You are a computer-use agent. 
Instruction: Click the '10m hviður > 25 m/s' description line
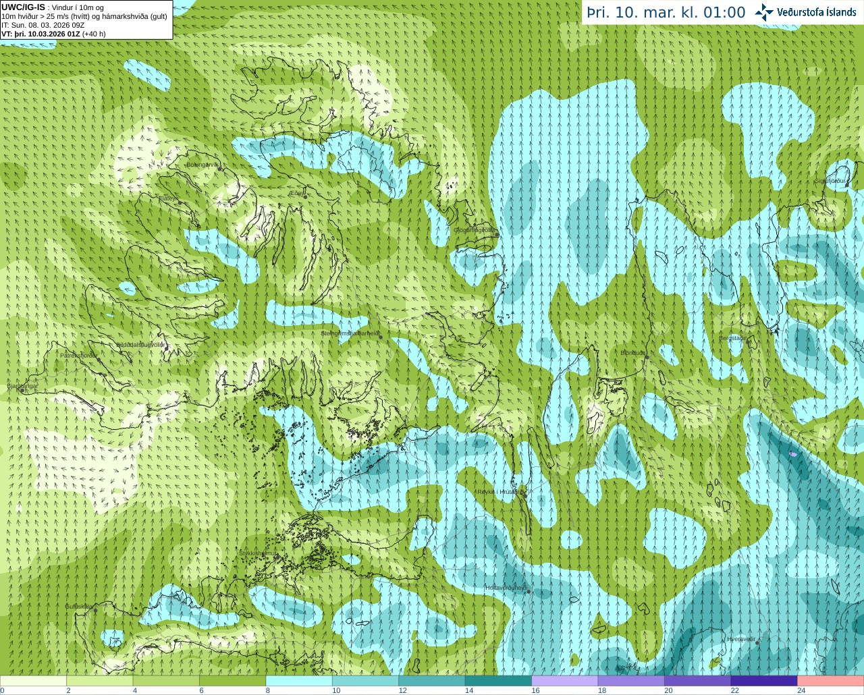point(84,16)
